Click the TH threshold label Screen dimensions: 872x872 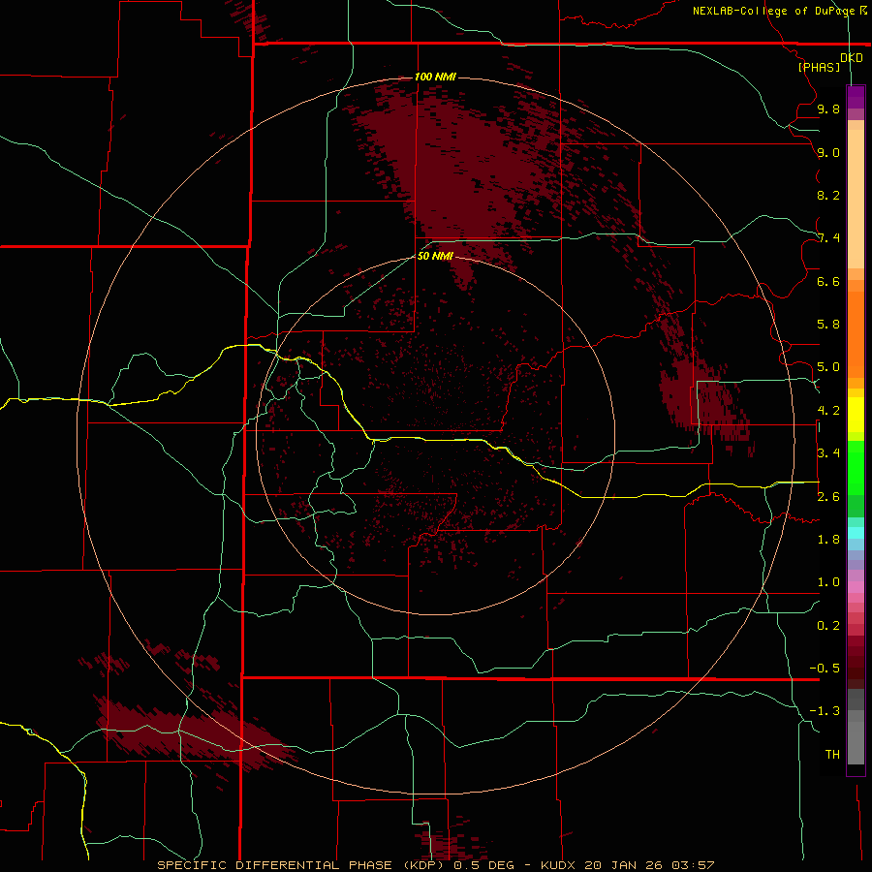click(832, 755)
